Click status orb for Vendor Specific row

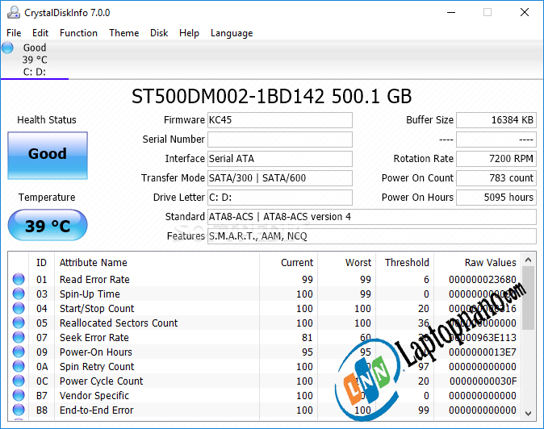19,396
